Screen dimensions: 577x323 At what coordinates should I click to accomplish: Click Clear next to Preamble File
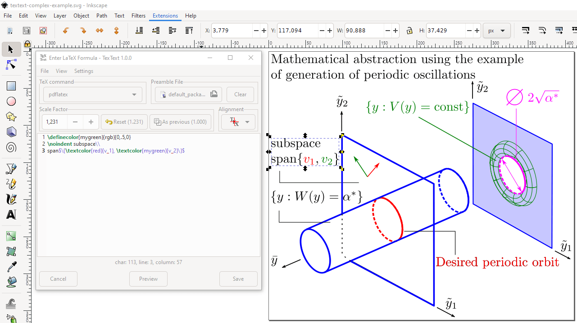pos(240,94)
